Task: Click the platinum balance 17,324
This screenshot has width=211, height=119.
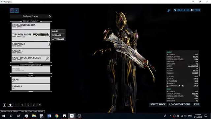Action: (196, 10)
